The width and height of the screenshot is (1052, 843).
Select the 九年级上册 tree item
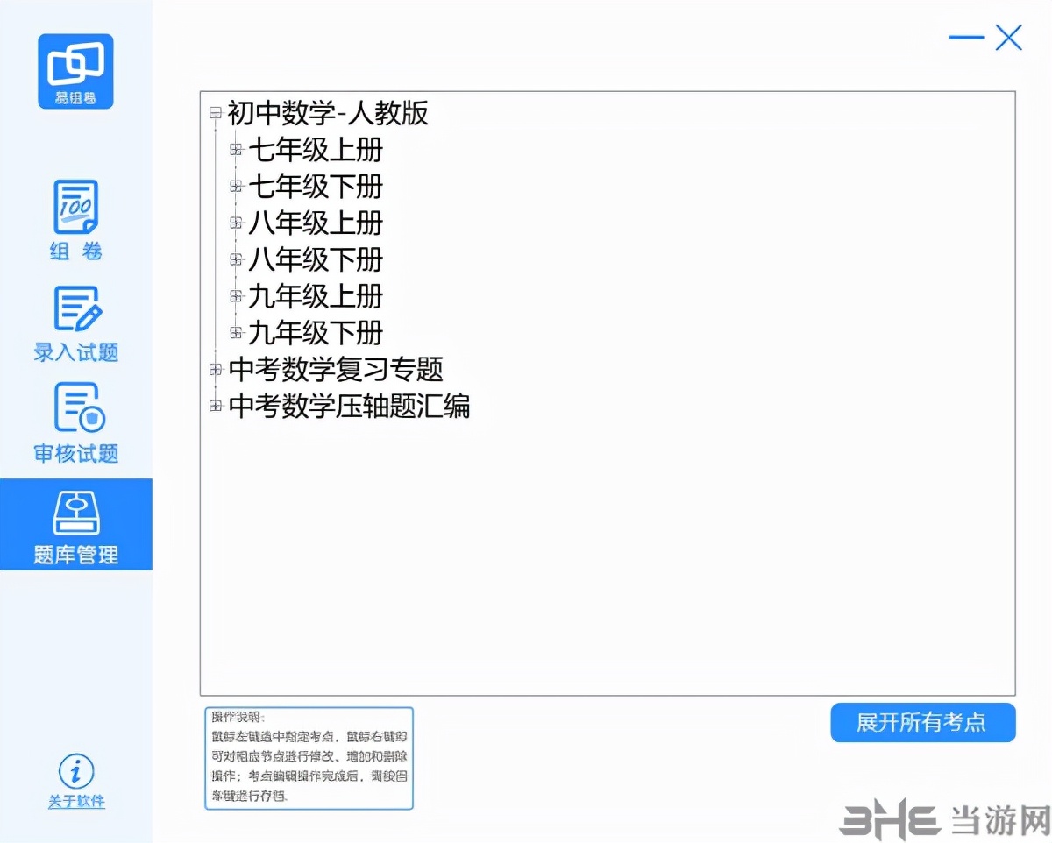pos(316,297)
